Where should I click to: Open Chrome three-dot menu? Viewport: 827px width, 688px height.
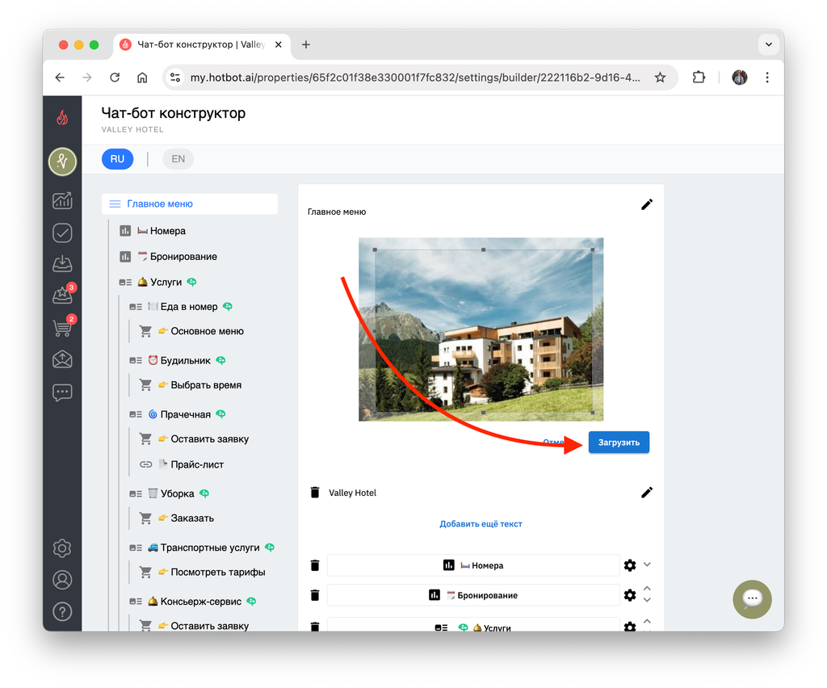point(767,78)
